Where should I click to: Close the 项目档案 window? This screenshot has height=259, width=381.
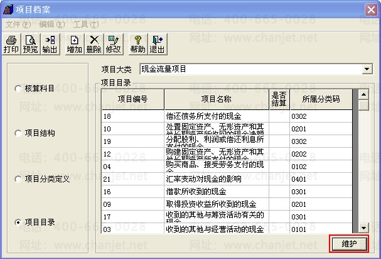[x=371, y=9]
